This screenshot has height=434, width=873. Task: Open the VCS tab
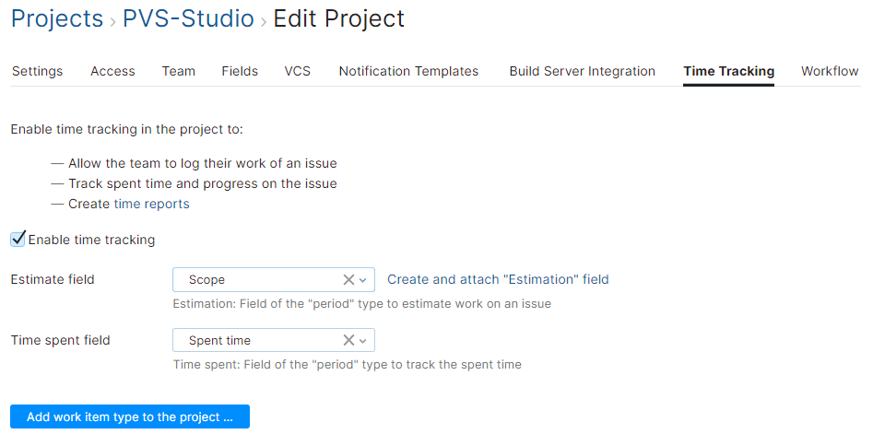[297, 71]
